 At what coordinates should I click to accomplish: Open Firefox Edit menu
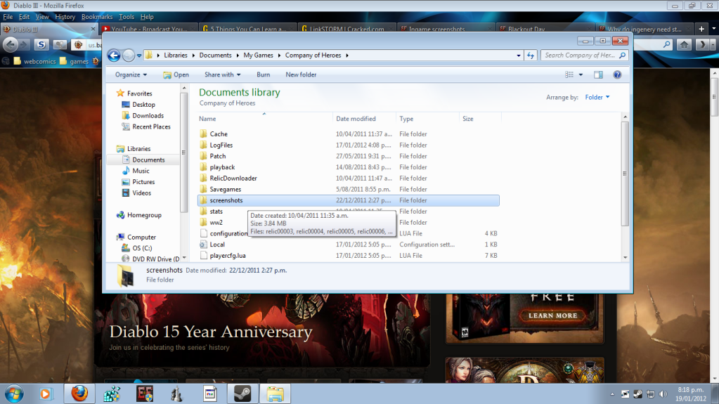[x=25, y=16]
